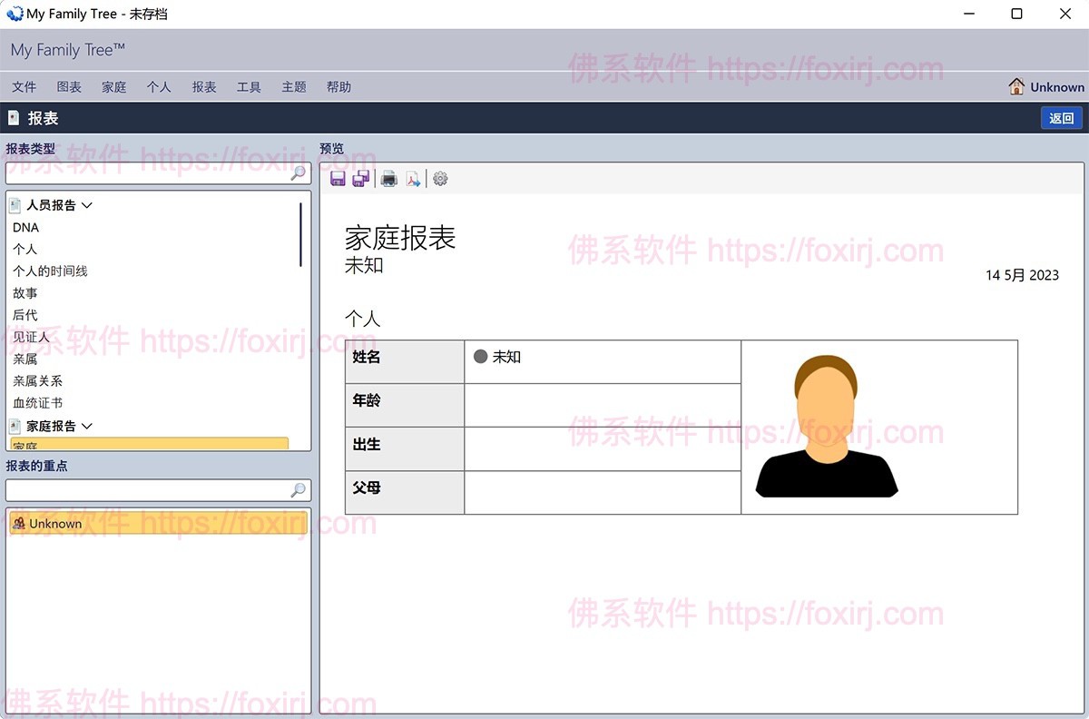Choose the 个人的时间线 report
Screen dimensions: 1089x719
click(x=50, y=271)
